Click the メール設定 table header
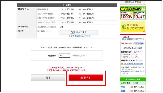This screenshot has height=93, width=163. coord(67,5)
